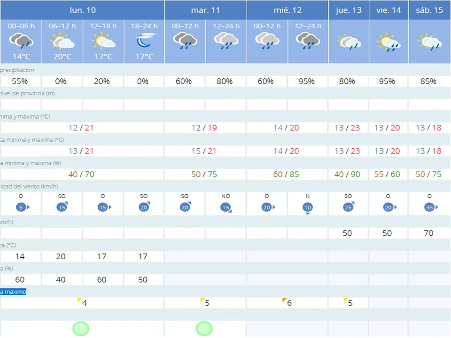Click the 50 / 75 humidity cell for sáb. 15

tap(429, 175)
